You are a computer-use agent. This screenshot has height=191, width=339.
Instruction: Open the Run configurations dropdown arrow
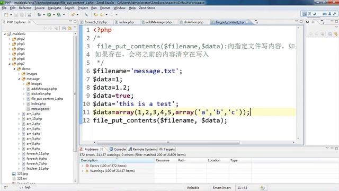coord(54,15)
